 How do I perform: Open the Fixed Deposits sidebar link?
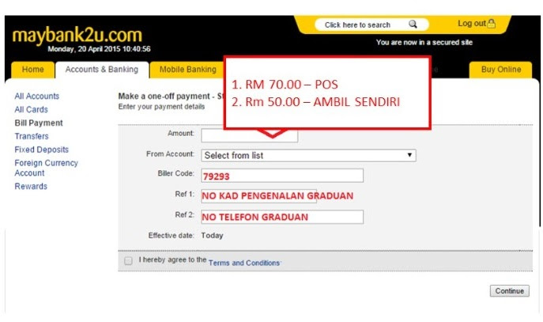pyautogui.click(x=42, y=150)
